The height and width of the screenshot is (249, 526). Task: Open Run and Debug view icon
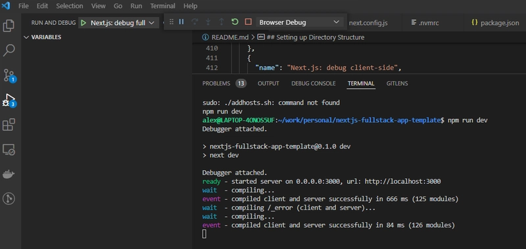pos(9,101)
